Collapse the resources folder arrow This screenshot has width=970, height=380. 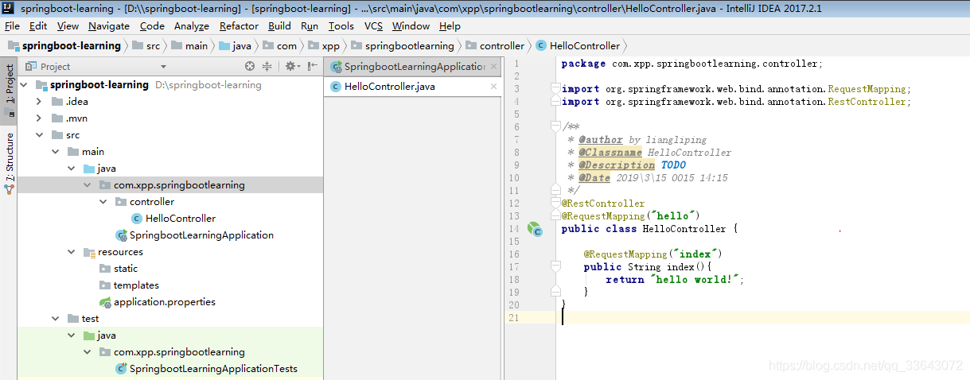[71, 252]
